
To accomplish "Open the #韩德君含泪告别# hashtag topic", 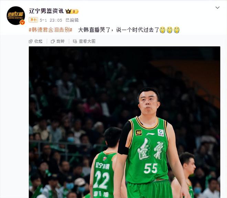I will click(x=51, y=30).
